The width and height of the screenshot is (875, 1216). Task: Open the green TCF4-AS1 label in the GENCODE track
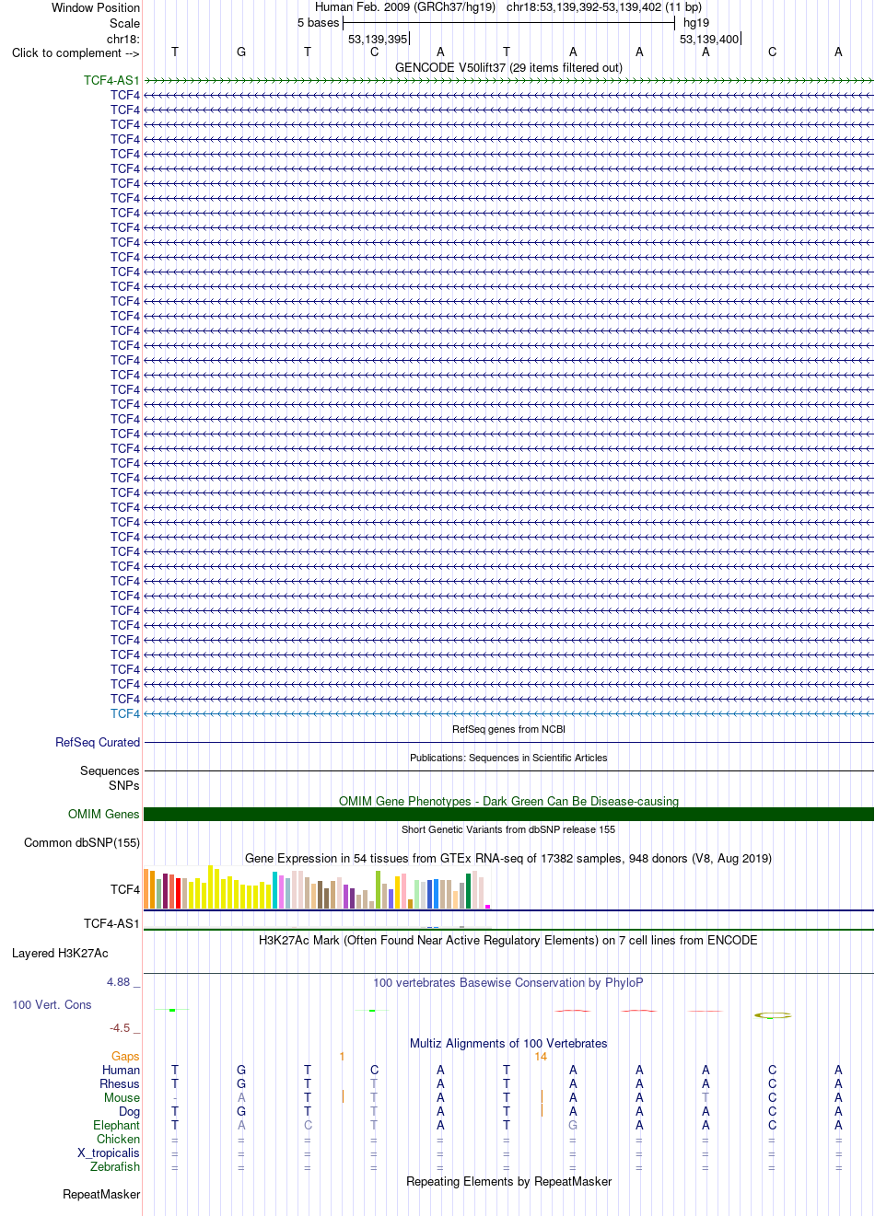coord(111,80)
